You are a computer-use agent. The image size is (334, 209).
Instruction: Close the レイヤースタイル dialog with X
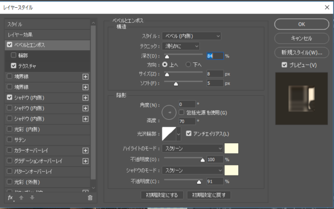327,7
